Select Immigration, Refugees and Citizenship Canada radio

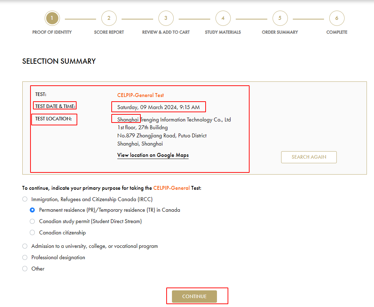click(25, 199)
